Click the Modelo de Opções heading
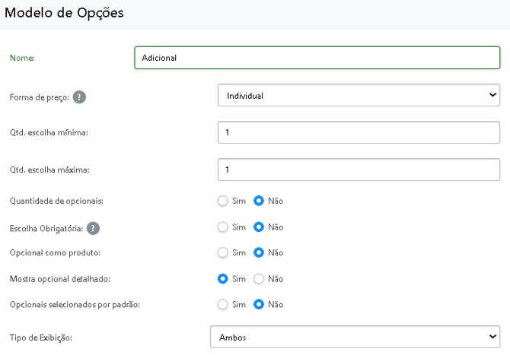Viewport: 510px width, 355px height. [x=64, y=13]
